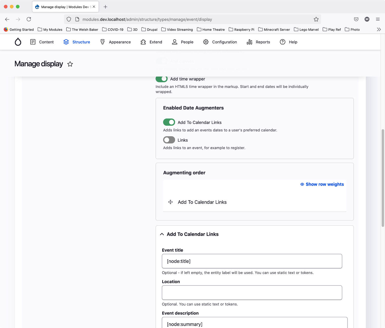Open the Configuration gear icon

pos(206,42)
